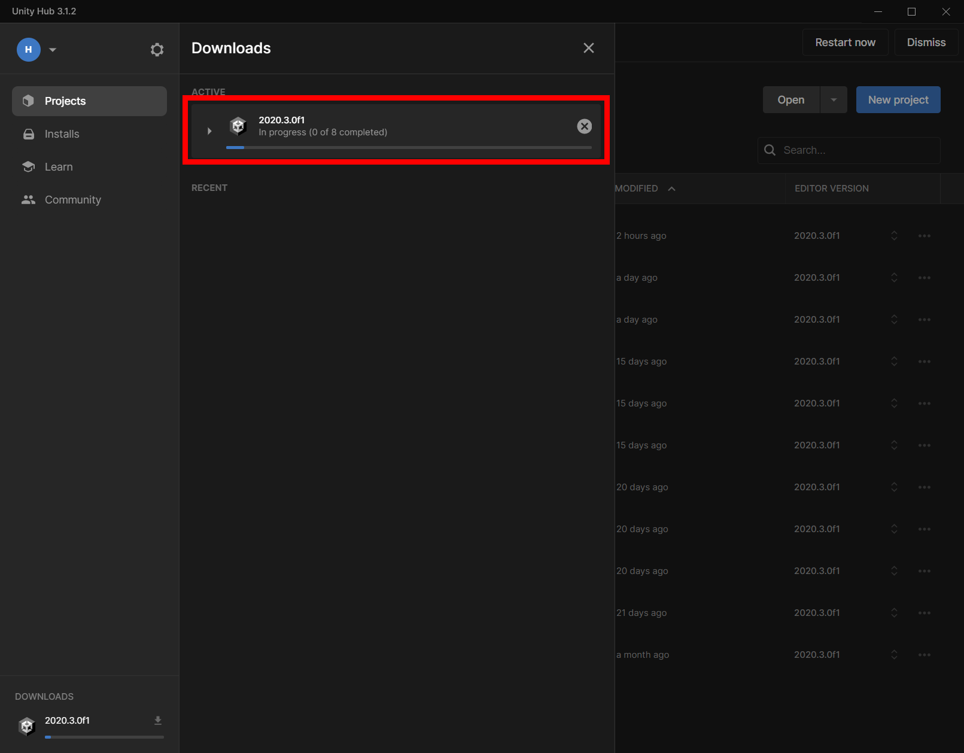964x753 pixels.
Task: Dismiss the update notification
Action: tap(926, 42)
